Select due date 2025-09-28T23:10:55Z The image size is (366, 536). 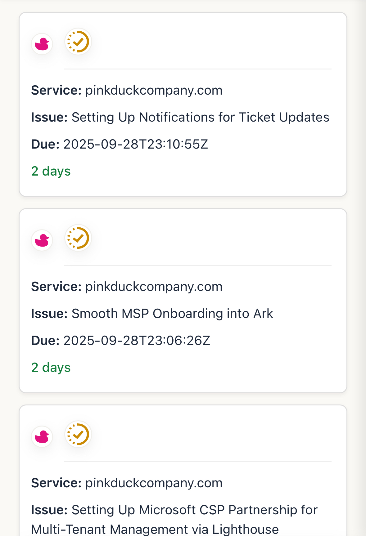pos(136,144)
